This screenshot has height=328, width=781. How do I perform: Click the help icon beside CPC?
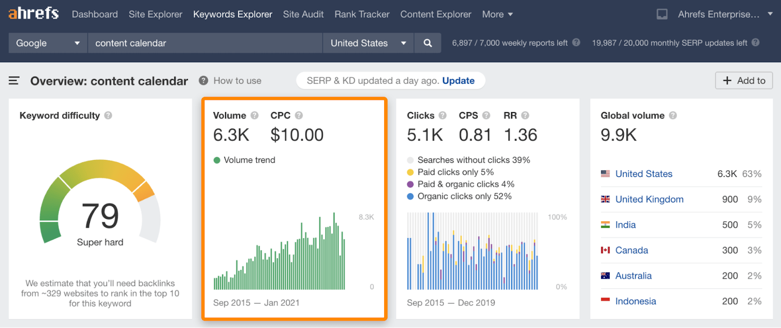click(299, 116)
